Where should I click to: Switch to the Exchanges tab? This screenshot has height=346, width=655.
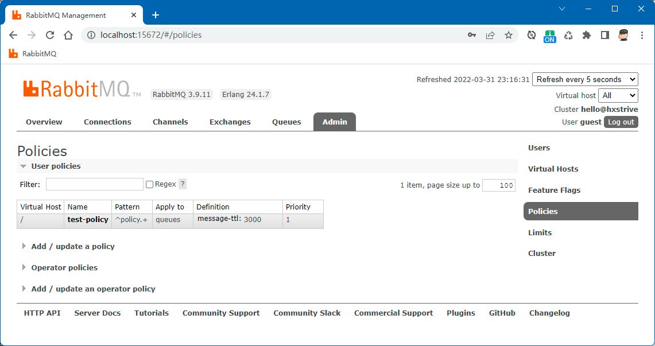pos(230,122)
